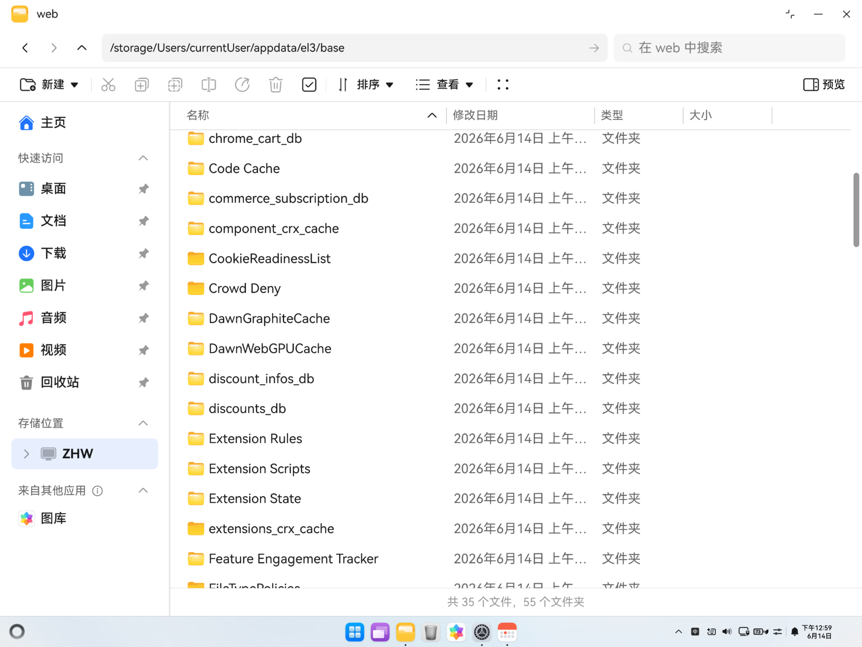Click the copy icon in toolbar
Image resolution: width=862 pixels, height=647 pixels.
point(141,85)
